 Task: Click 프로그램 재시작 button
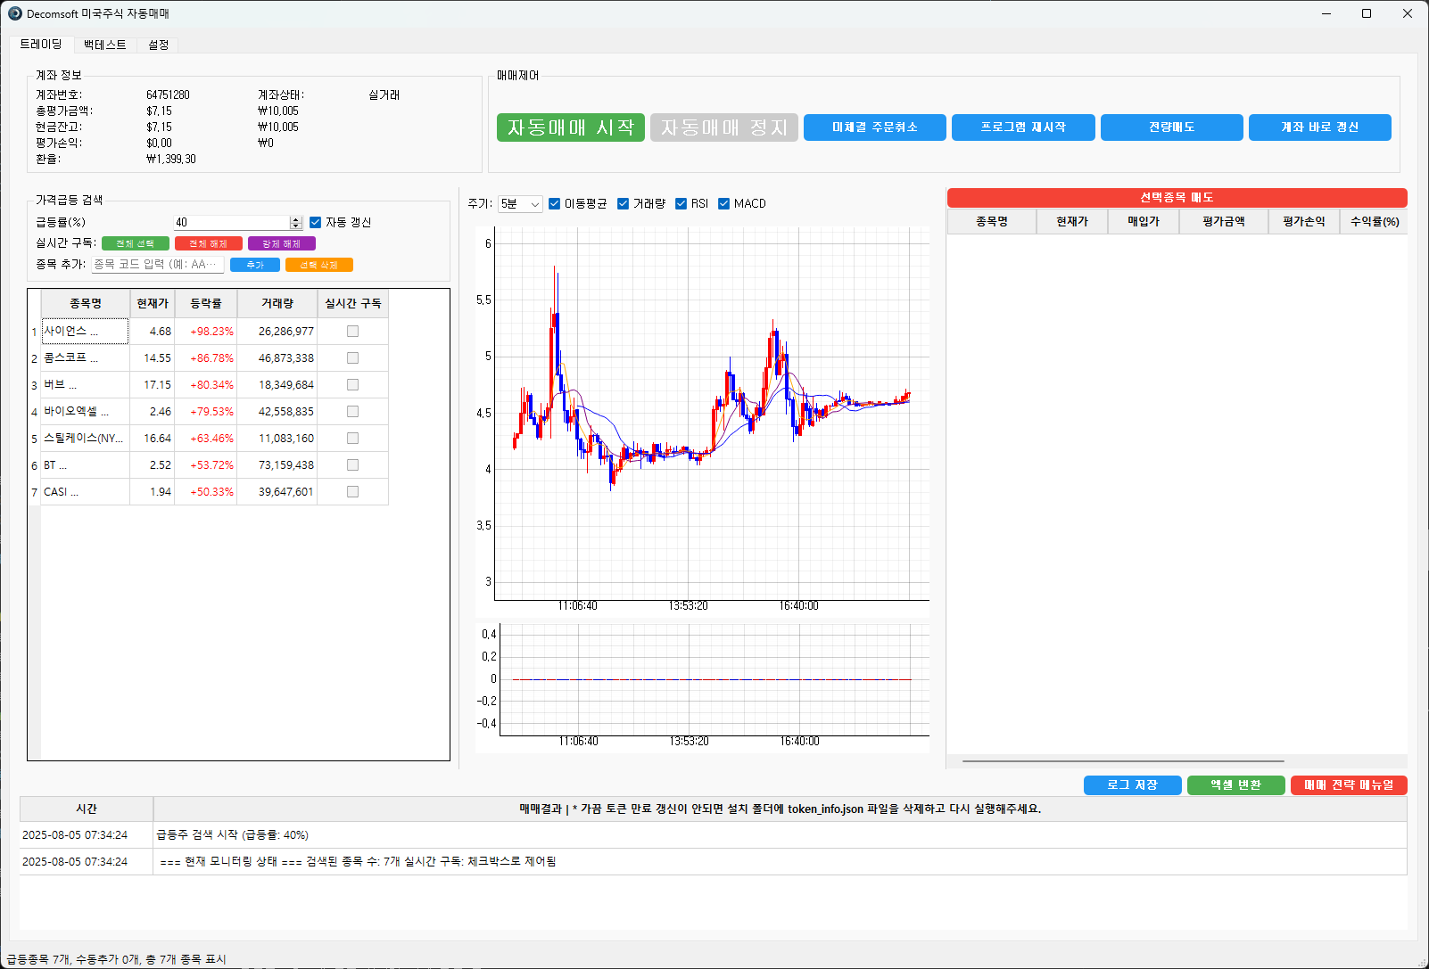pos(1023,127)
